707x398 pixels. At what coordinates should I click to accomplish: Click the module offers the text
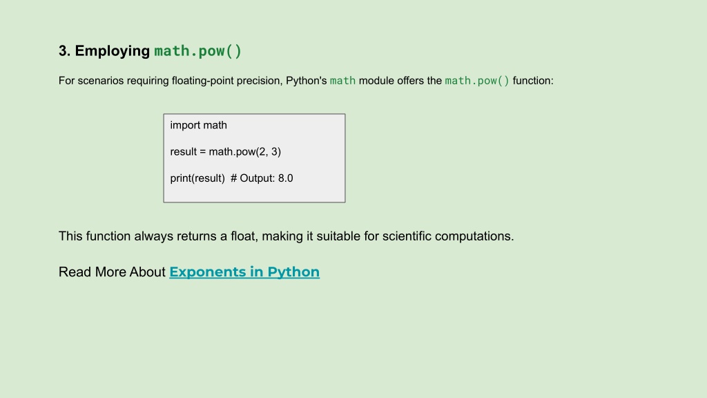400,81
